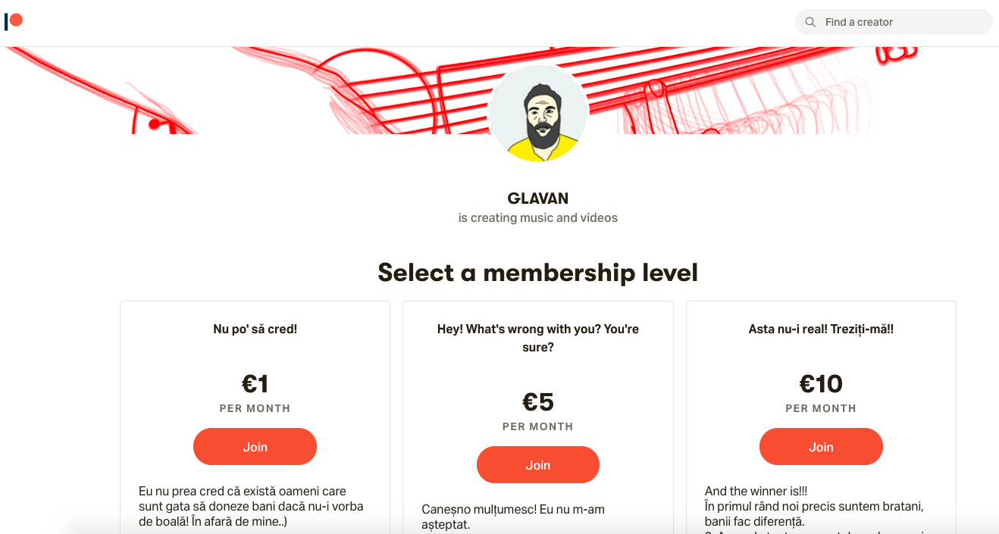Click the search magnifier icon
The height and width of the screenshot is (534, 999).
point(810,22)
